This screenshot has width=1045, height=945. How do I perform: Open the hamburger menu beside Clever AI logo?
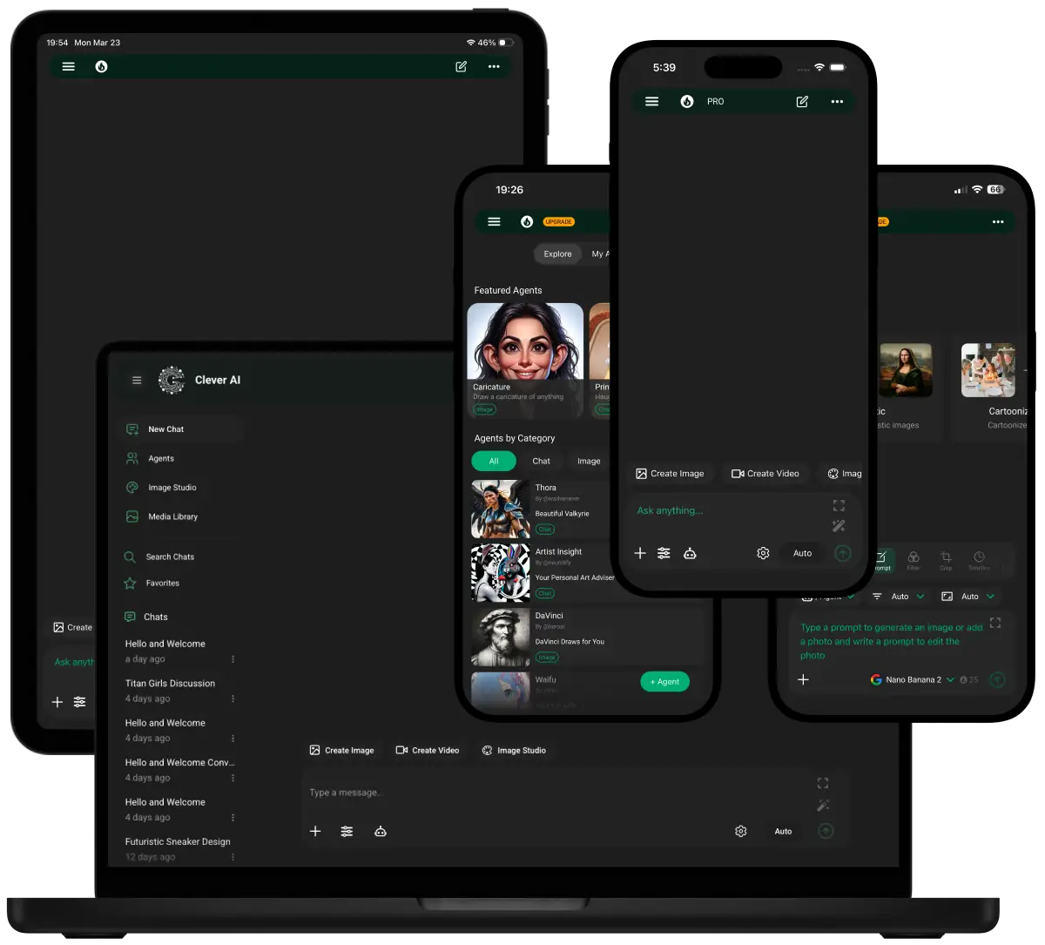pos(137,381)
